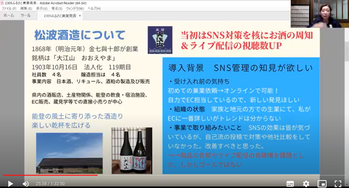The height and width of the screenshot is (188, 349).
Task: Select the 2305ふるさと兼業発表 document tab
Action: (x=60, y=16)
